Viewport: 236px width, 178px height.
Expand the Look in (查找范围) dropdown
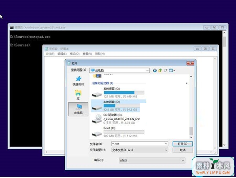[x=147, y=70]
